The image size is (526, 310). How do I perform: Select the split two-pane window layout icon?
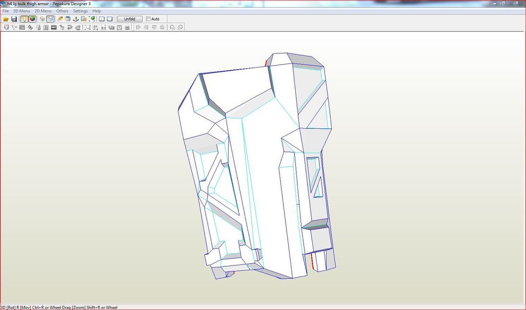(102, 19)
